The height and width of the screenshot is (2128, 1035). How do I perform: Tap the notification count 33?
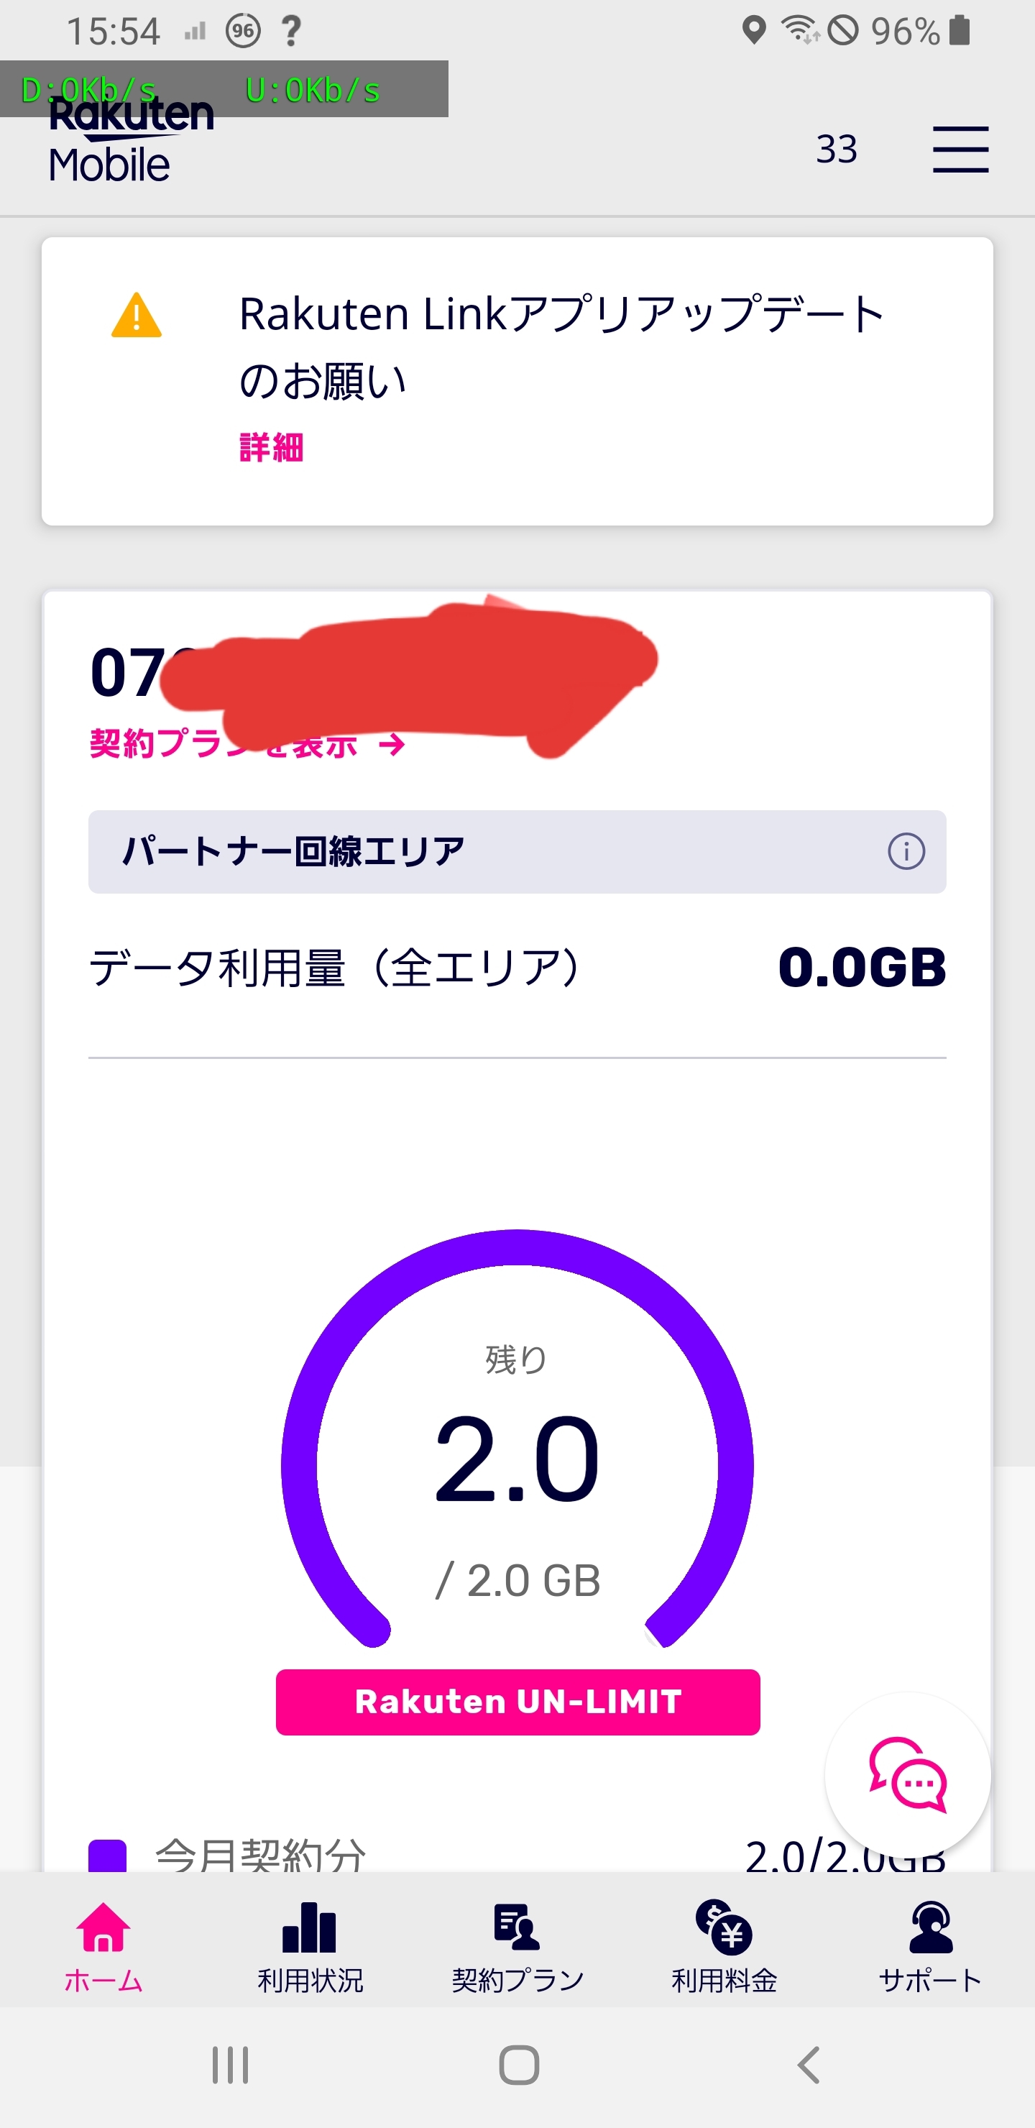836,150
